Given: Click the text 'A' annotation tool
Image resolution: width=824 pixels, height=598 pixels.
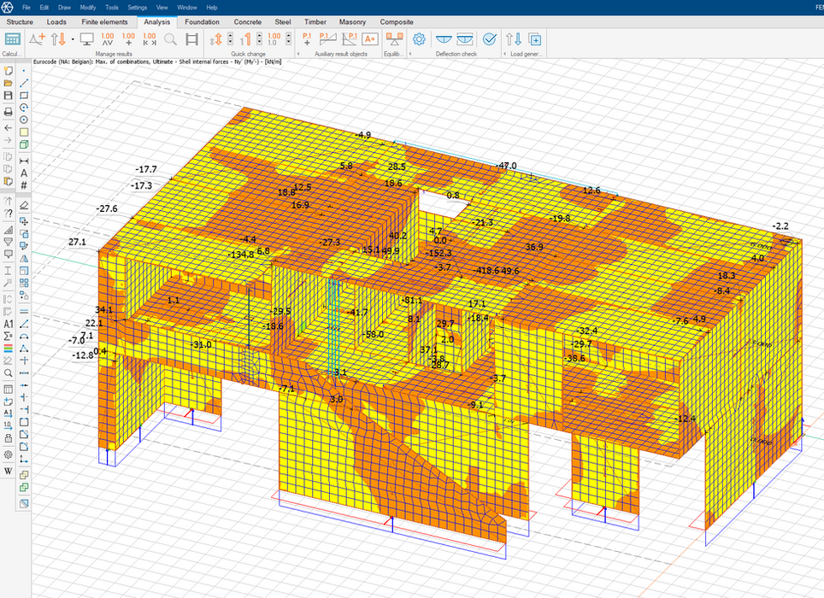Looking at the screenshot, I should [x=24, y=173].
